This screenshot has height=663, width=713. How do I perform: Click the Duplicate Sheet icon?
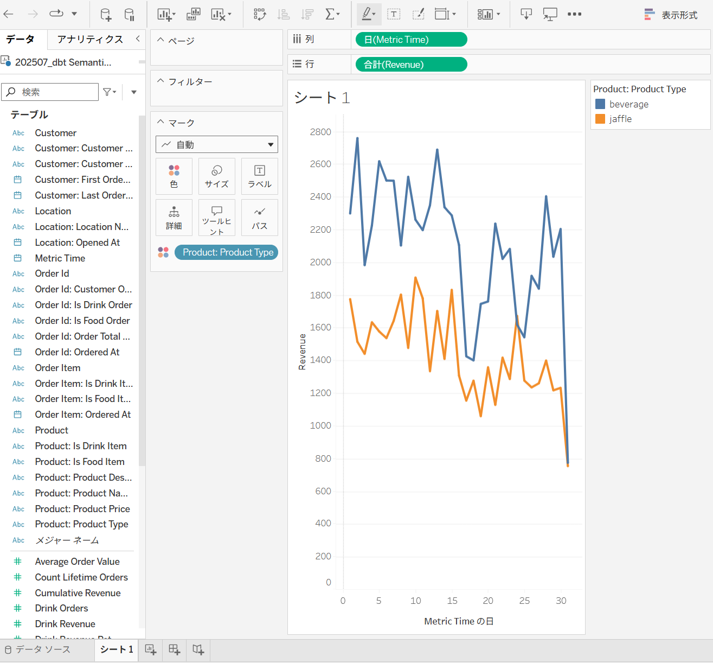click(193, 14)
